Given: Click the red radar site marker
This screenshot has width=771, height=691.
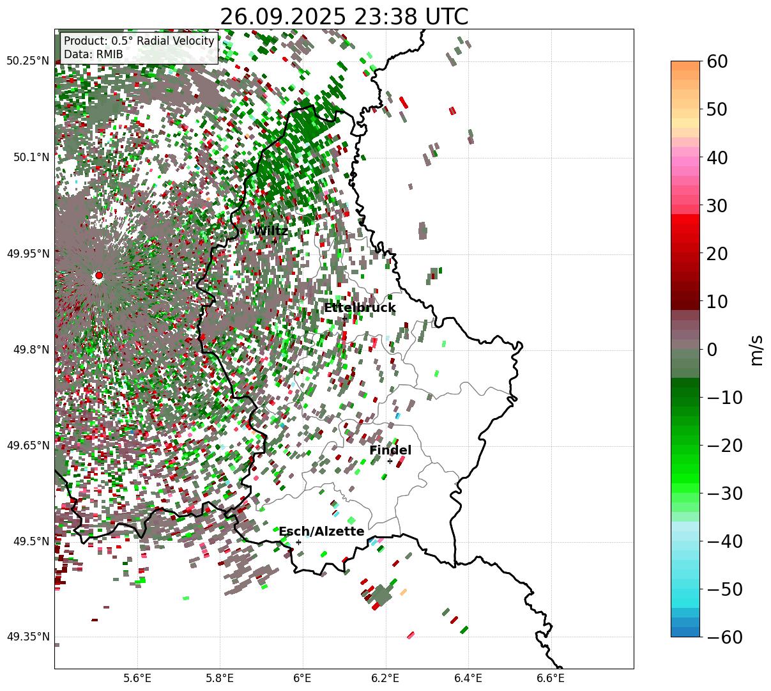Looking at the screenshot, I should pyautogui.click(x=98, y=276).
